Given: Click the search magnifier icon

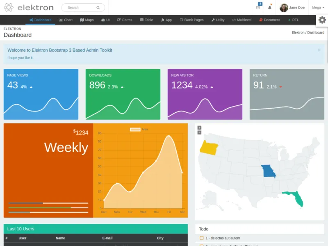Looking at the screenshot, I should (x=98, y=8).
